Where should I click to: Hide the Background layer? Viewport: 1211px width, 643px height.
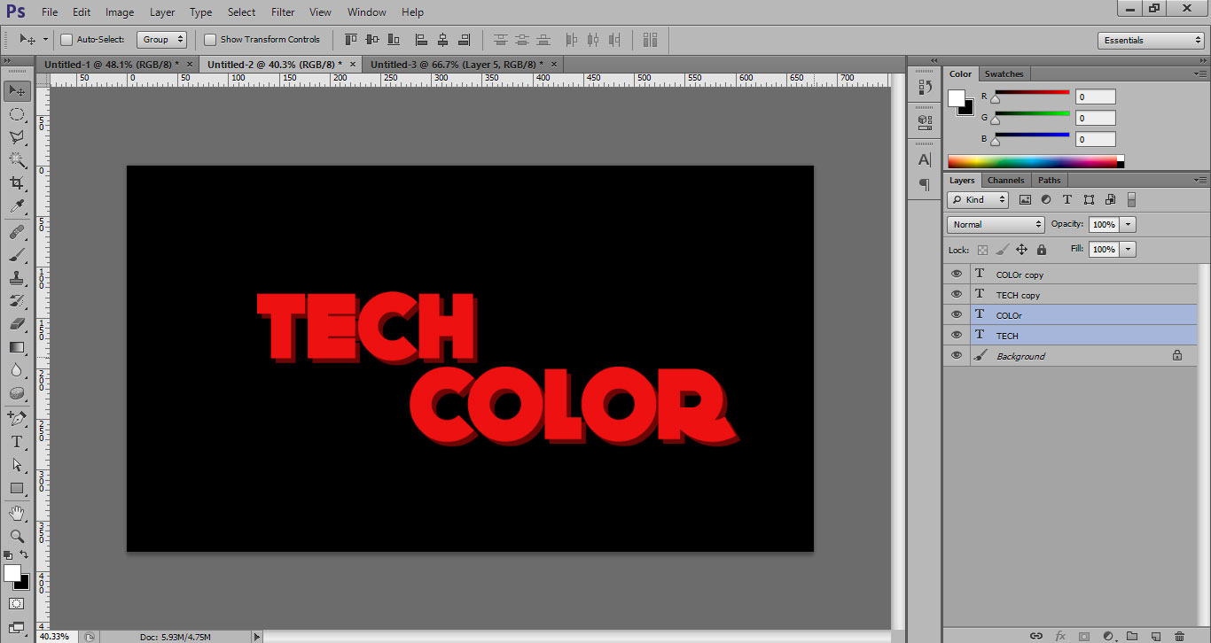(956, 355)
